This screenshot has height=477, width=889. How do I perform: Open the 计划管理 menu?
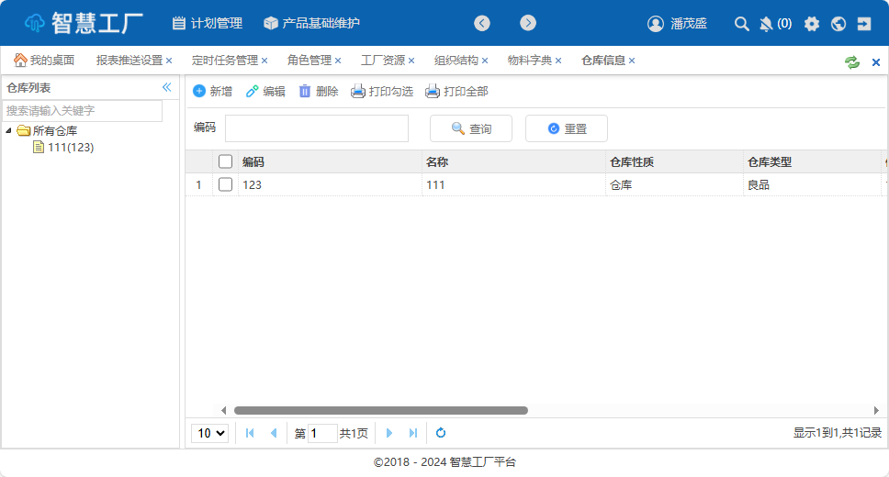tap(207, 24)
